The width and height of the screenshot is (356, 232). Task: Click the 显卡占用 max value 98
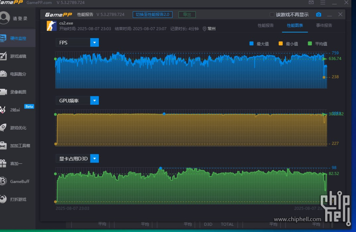coord(334,168)
